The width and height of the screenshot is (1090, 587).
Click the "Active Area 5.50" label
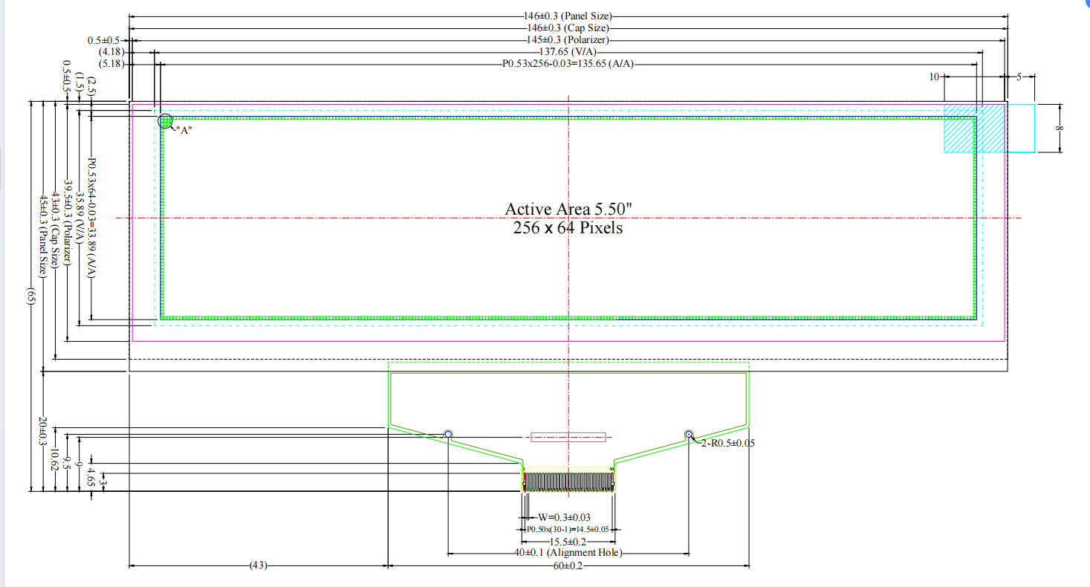pyautogui.click(x=568, y=209)
